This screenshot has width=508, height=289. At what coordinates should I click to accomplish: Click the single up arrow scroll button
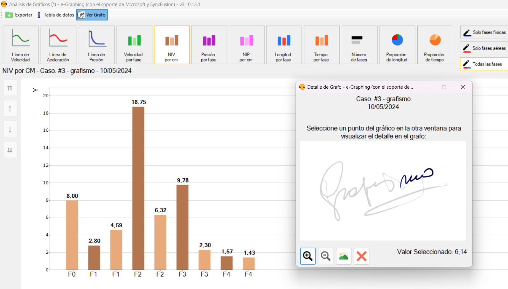click(10, 109)
